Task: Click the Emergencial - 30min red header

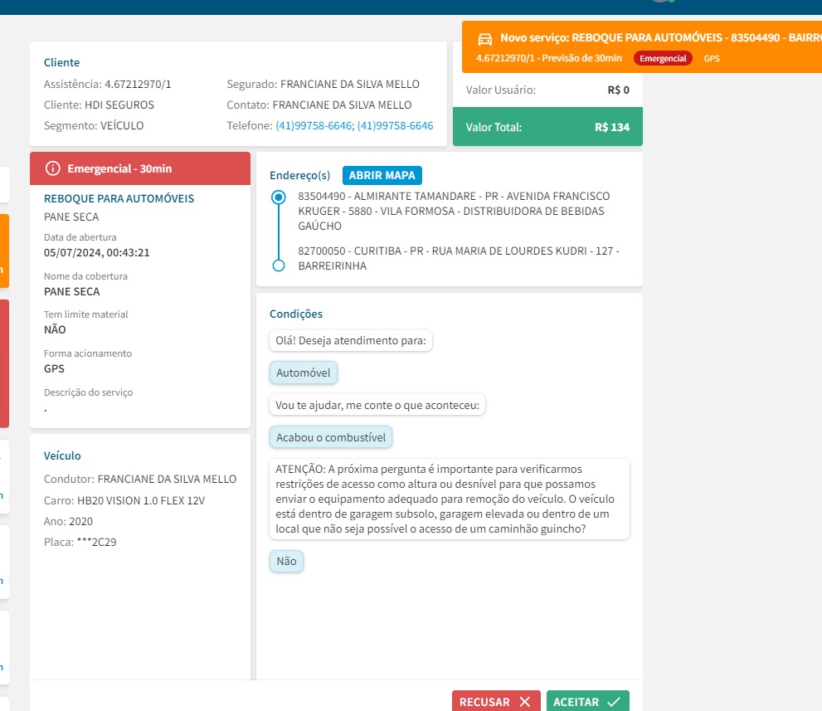Action: 140,168
